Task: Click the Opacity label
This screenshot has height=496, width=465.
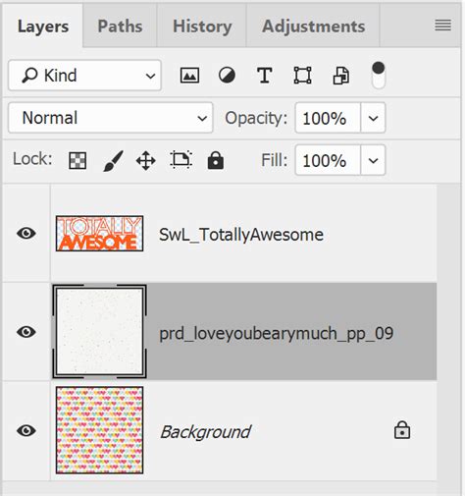Action: point(256,118)
